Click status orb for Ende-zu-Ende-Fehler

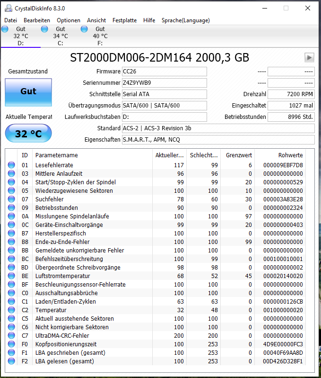tap(11, 242)
